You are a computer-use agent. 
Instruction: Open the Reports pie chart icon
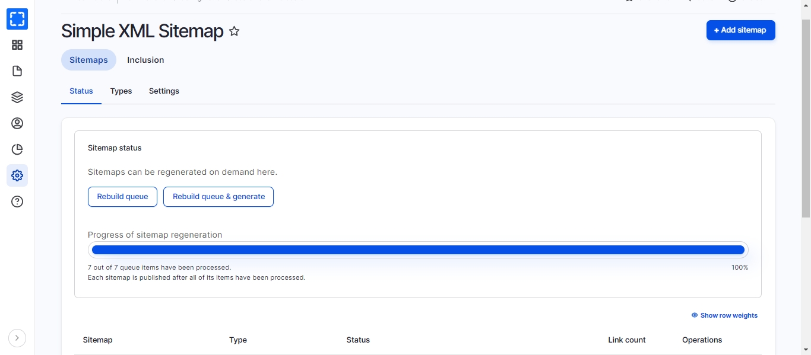pos(17,149)
